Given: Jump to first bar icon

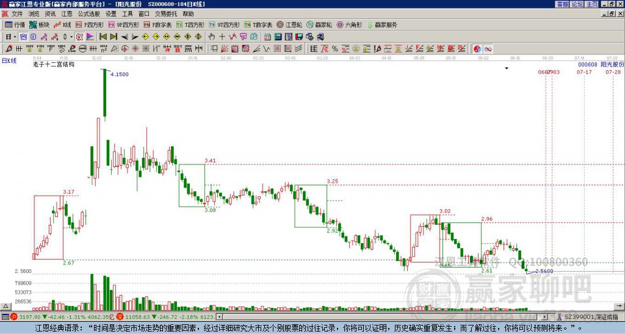Looking at the screenshot, I should [103, 37].
